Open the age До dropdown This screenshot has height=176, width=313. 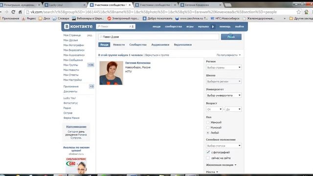coord(233,110)
